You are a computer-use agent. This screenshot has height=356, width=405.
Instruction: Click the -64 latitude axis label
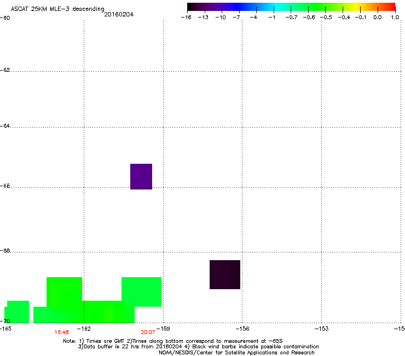5,126
